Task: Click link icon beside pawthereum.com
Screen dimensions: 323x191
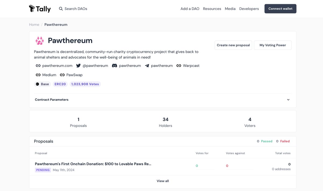Action: pos(38,66)
